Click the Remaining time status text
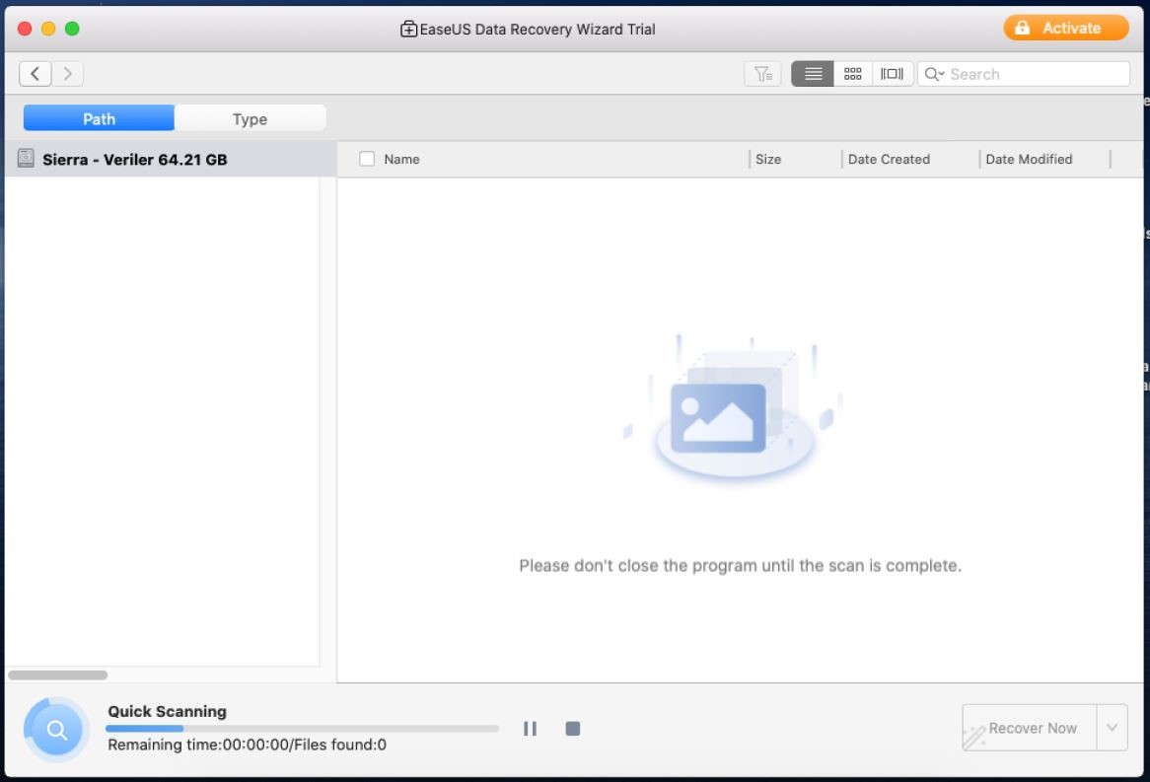This screenshot has width=1150, height=782. coord(247,745)
